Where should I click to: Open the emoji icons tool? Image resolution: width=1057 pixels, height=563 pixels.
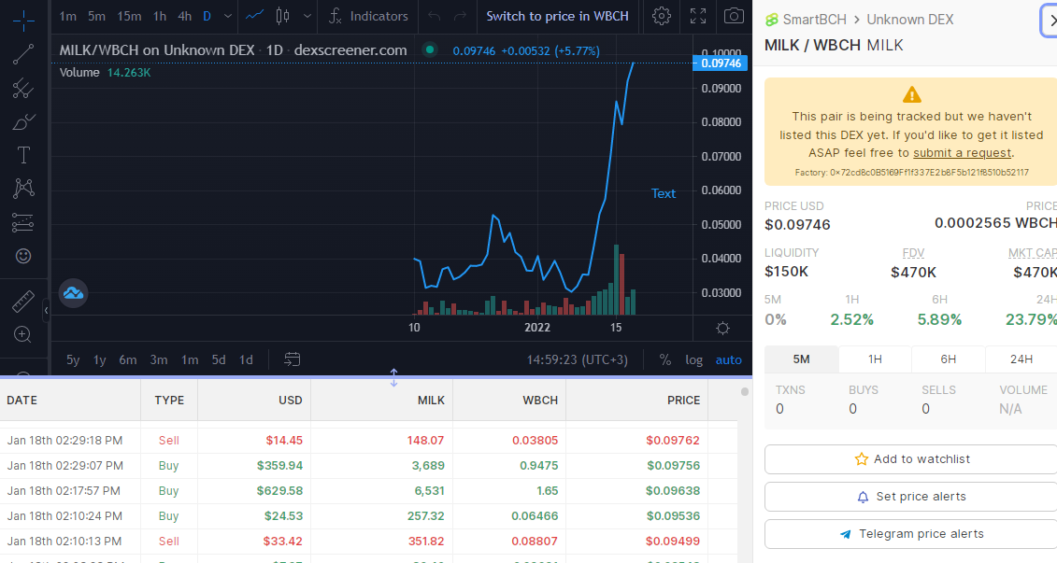tap(23, 256)
